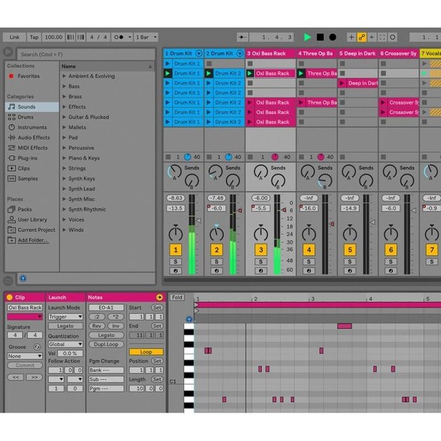Click the Link button
441x441 pixels.
(14, 37)
